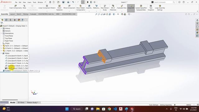Open File Explorer from the taskbar
This screenshot has height=112, width=199.
click(x=98, y=109)
